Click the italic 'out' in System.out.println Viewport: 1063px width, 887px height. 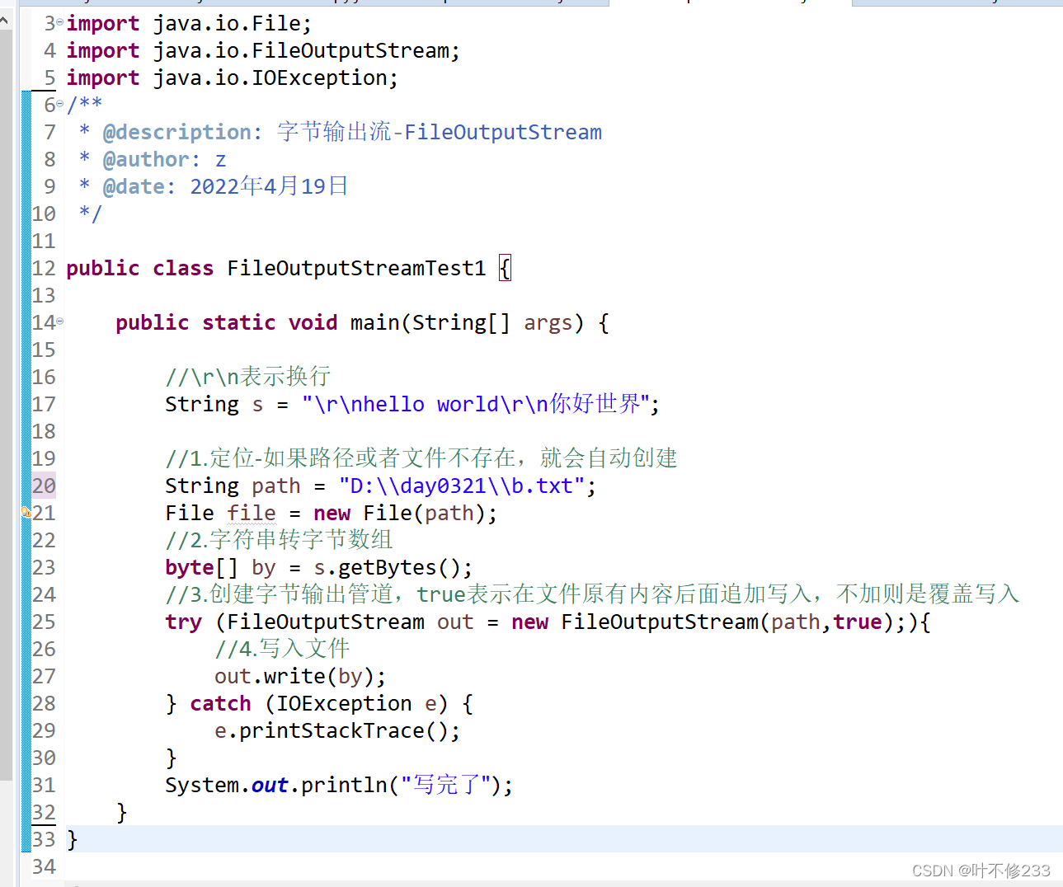[270, 785]
